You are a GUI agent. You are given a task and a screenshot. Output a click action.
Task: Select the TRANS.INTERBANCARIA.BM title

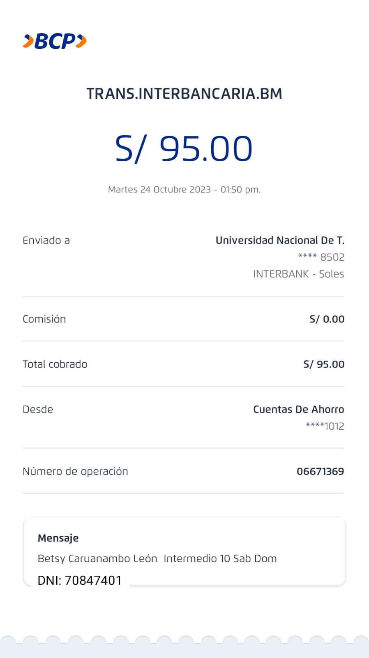click(184, 94)
